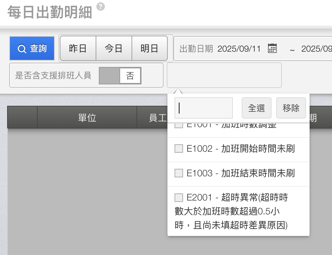Tick the partially hidden E1001 加班時數調整 checkbox
The width and height of the screenshot is (332, 255).
pos(179,126)
